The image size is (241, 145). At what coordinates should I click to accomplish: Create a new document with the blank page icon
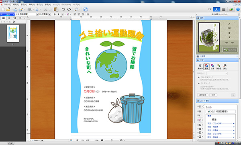point(3,9)
